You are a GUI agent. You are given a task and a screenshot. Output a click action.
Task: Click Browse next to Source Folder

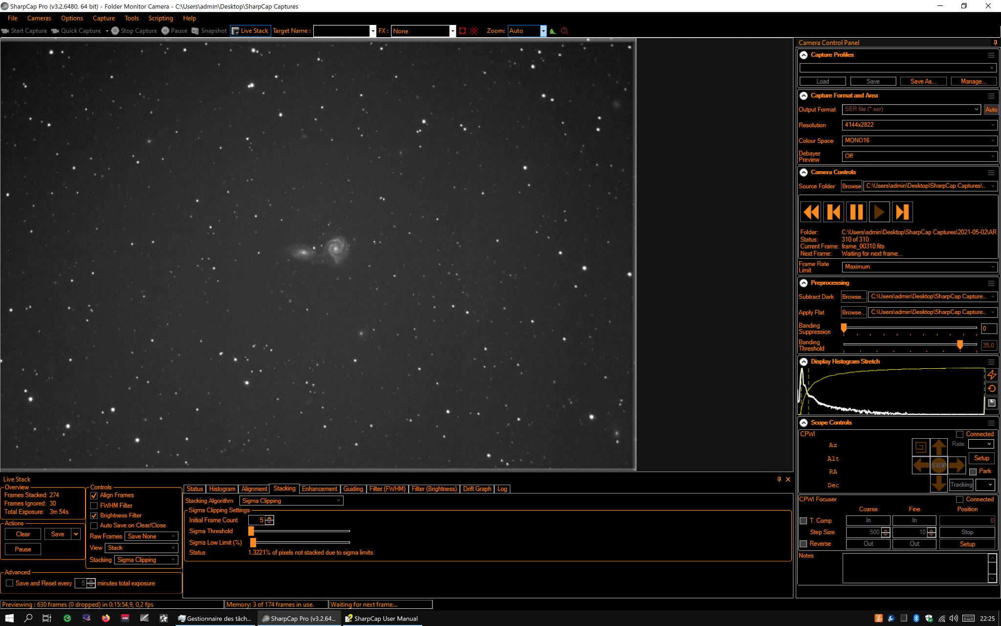851,186
